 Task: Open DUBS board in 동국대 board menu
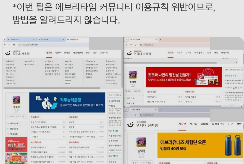tap(67, 71)
